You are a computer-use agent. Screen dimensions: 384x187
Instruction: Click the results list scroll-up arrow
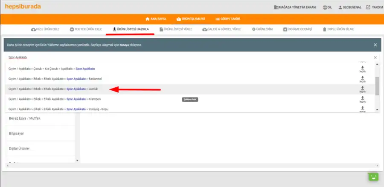377,64
